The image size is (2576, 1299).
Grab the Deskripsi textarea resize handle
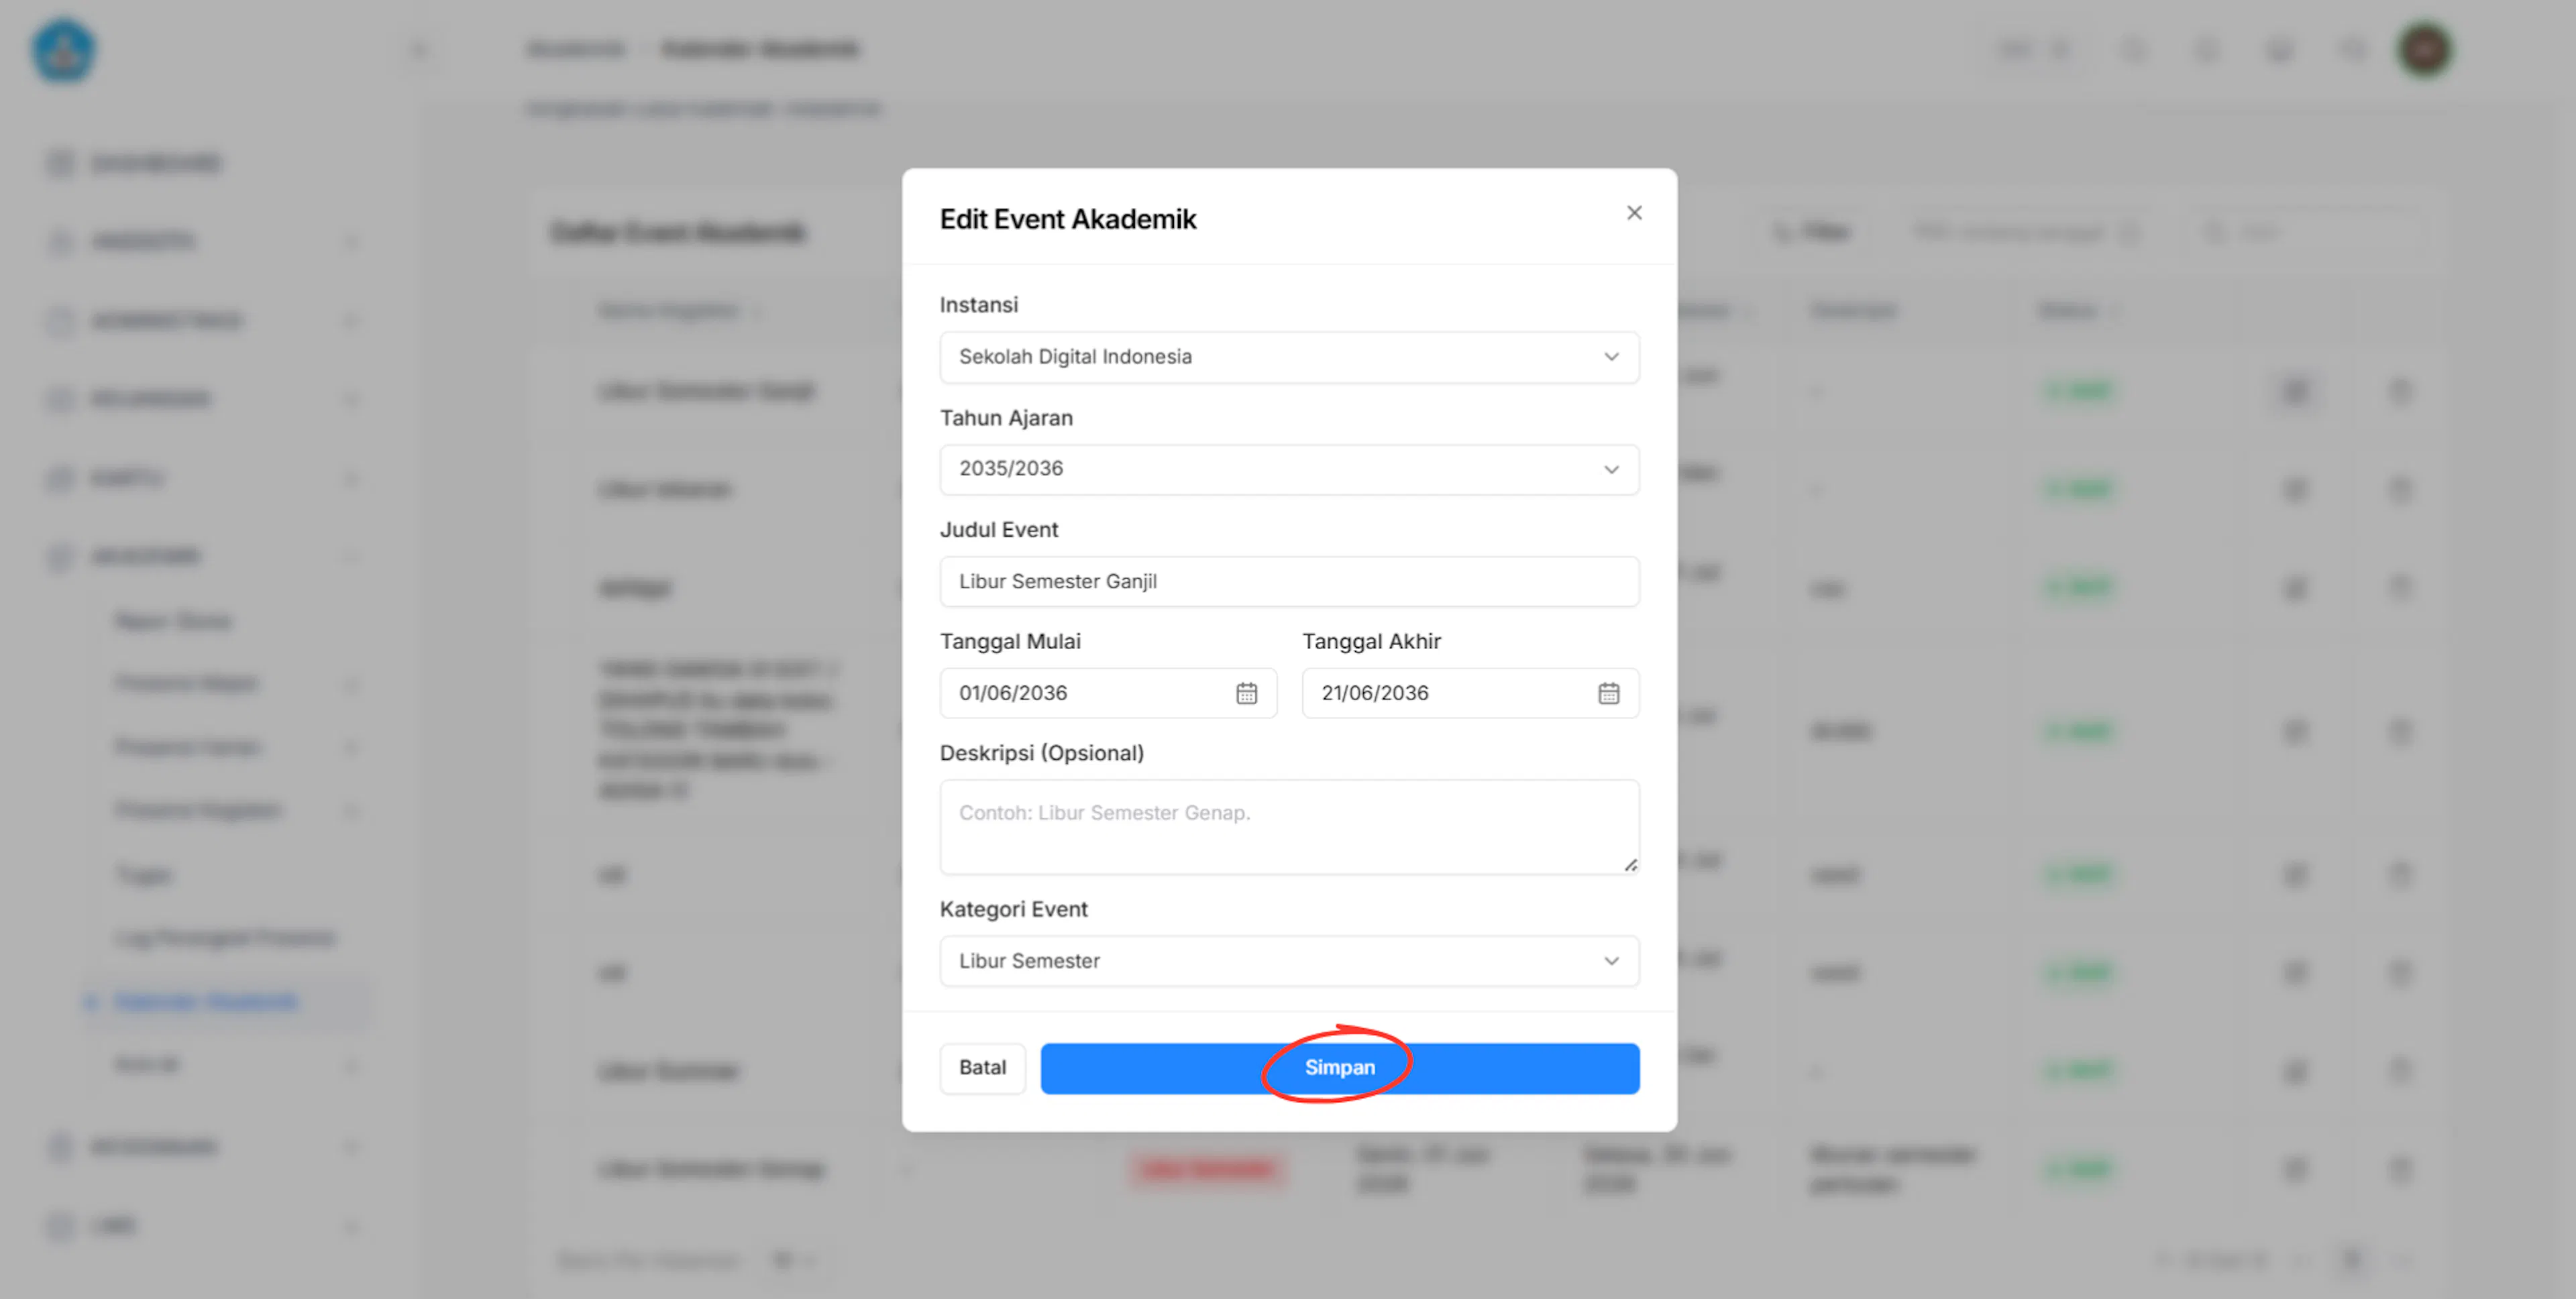pyautogui.click(x=1630, y=865)
